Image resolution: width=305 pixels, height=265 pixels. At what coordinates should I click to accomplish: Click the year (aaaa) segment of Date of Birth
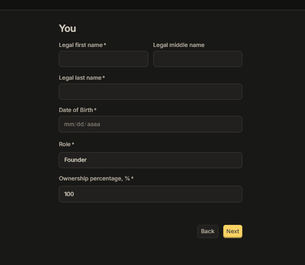[x=94, y=124]
